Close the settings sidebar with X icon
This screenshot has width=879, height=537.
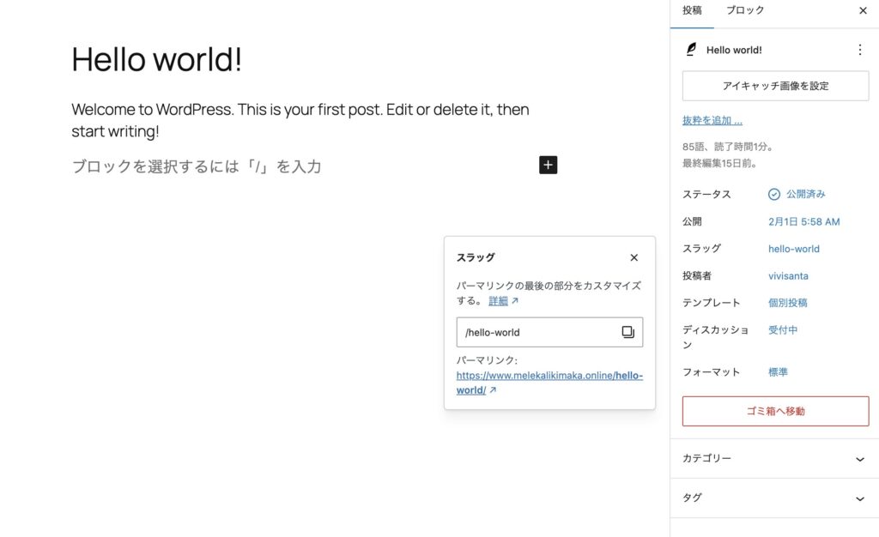[863, 11]
